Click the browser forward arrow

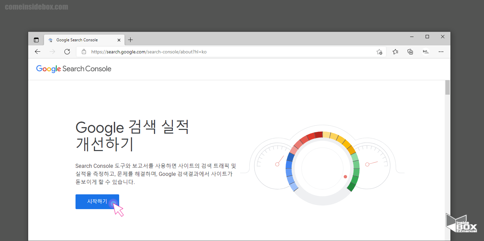[x=52, y=52]
